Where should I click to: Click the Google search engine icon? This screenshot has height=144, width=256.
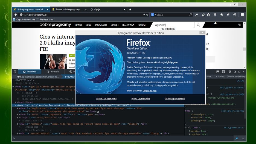click(x=153, y=15)
